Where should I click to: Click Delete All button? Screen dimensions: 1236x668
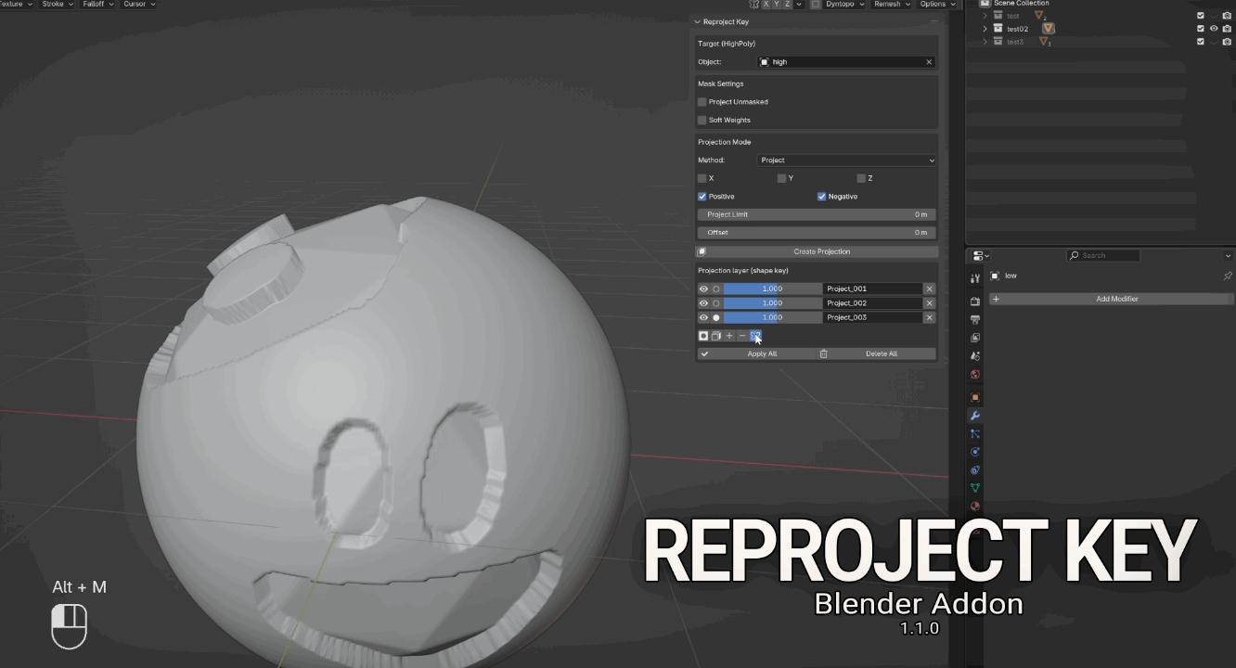click(876, 353)
